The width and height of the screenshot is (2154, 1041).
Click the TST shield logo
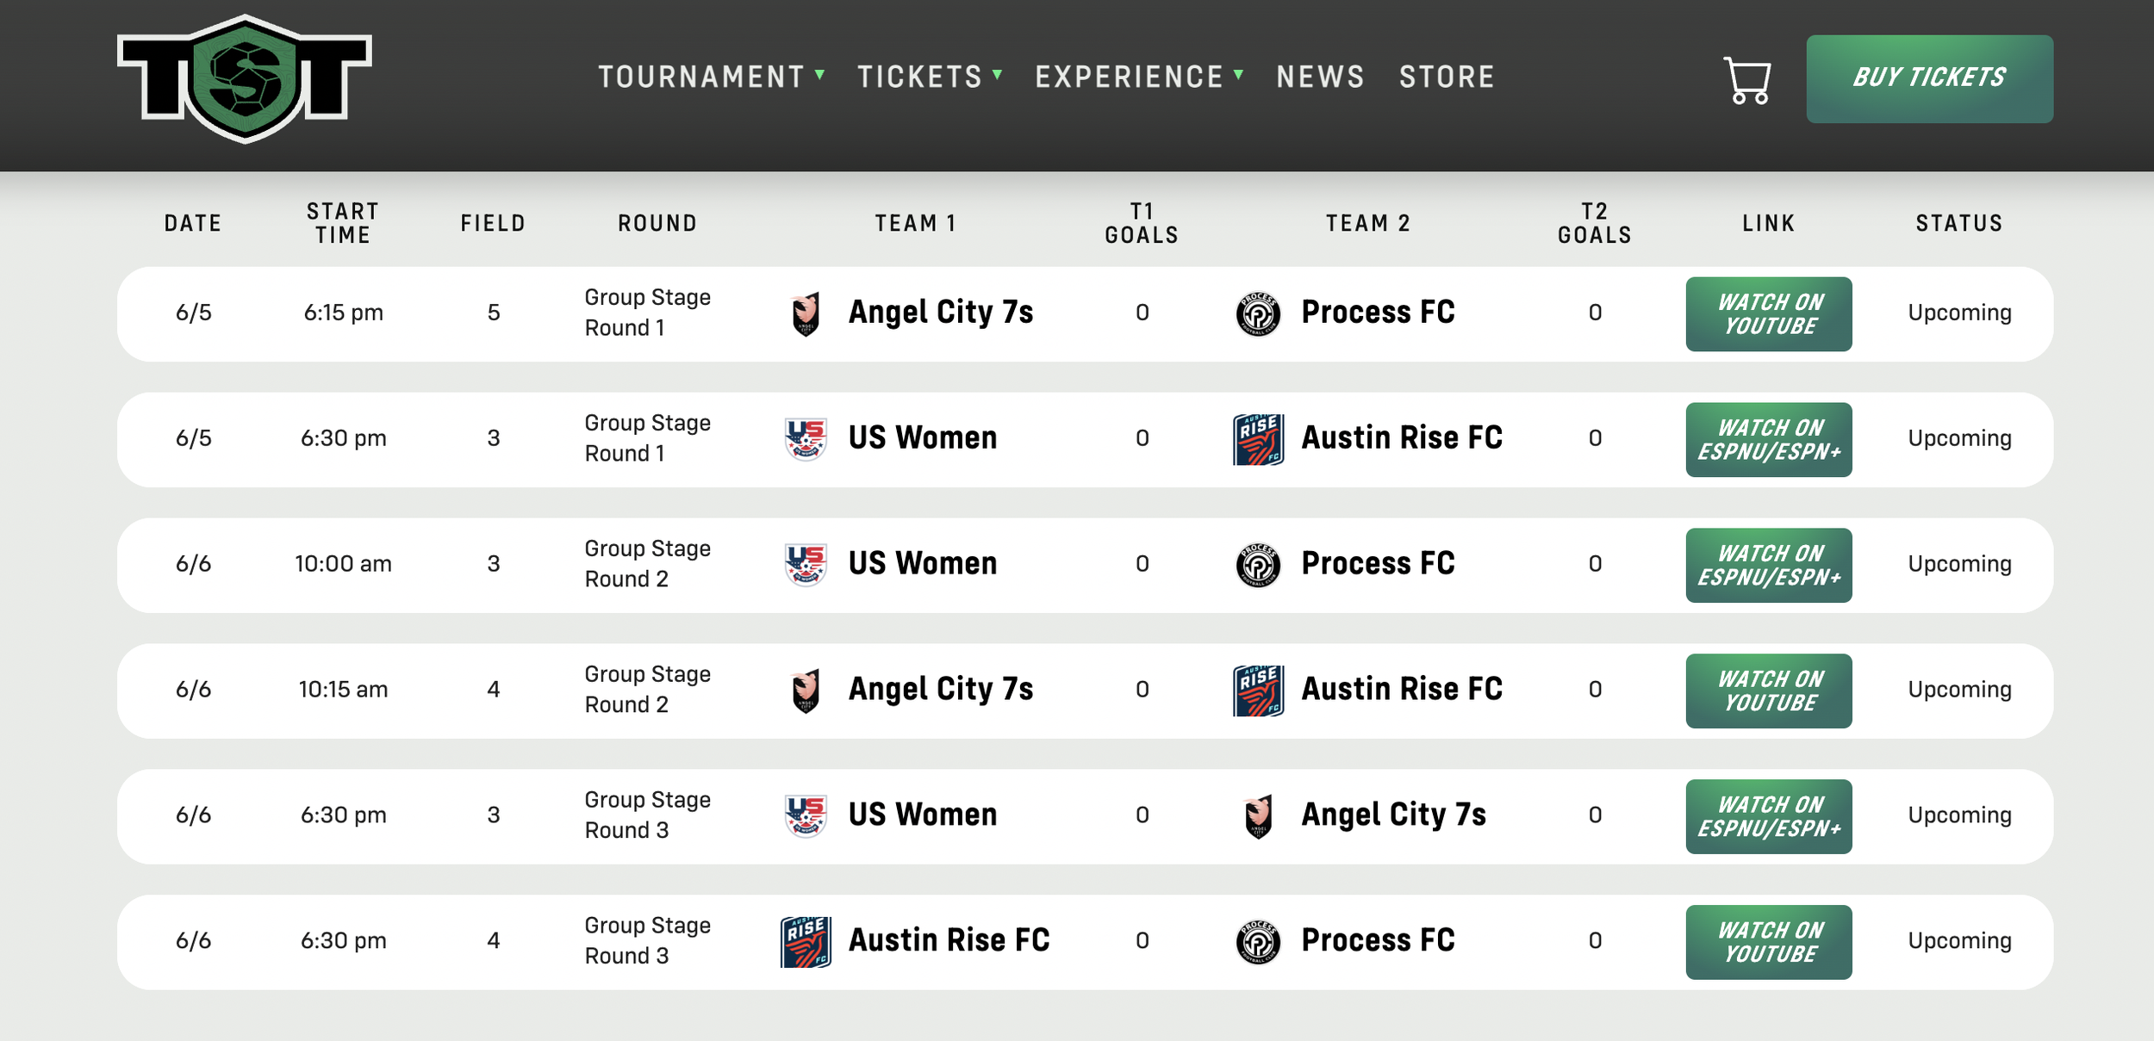(x=245, y=78)
